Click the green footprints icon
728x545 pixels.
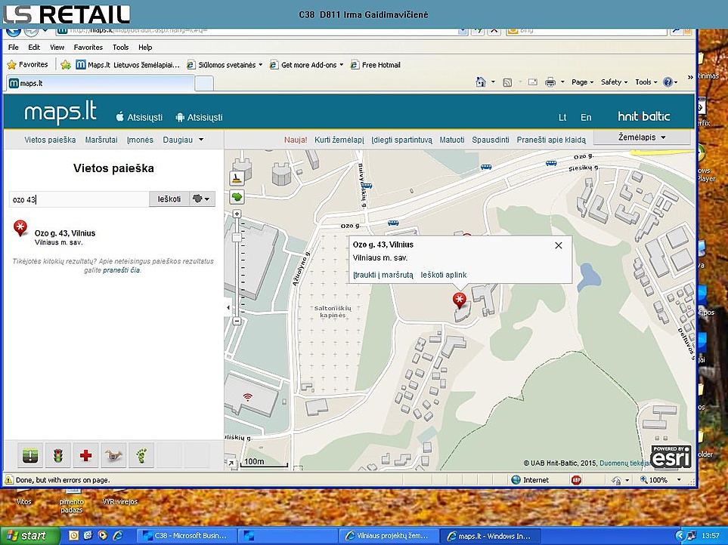coord(141,455)
